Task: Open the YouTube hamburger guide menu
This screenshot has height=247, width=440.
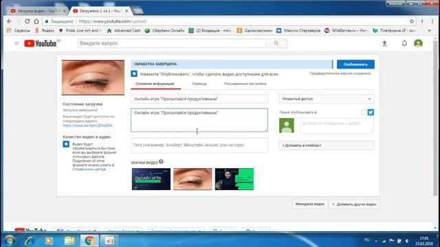Action: (16, 43)
